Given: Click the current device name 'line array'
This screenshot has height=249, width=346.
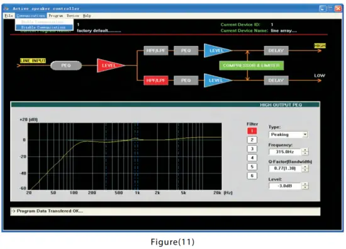Looking at the screenshot, I should coord(284,31).
